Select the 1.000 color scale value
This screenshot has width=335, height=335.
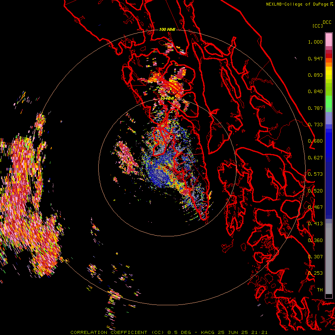tap(315, 42)
